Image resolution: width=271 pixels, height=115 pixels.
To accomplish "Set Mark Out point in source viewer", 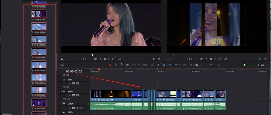I will point(159,59).
